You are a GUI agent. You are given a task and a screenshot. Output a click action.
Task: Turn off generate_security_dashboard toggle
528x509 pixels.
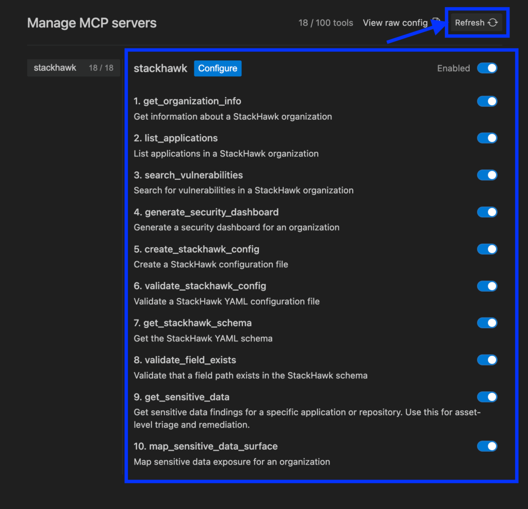(487, 212)
